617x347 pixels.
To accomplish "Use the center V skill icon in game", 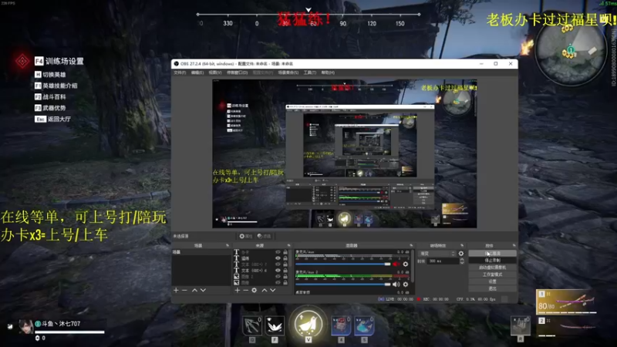I will click(308, 323).
